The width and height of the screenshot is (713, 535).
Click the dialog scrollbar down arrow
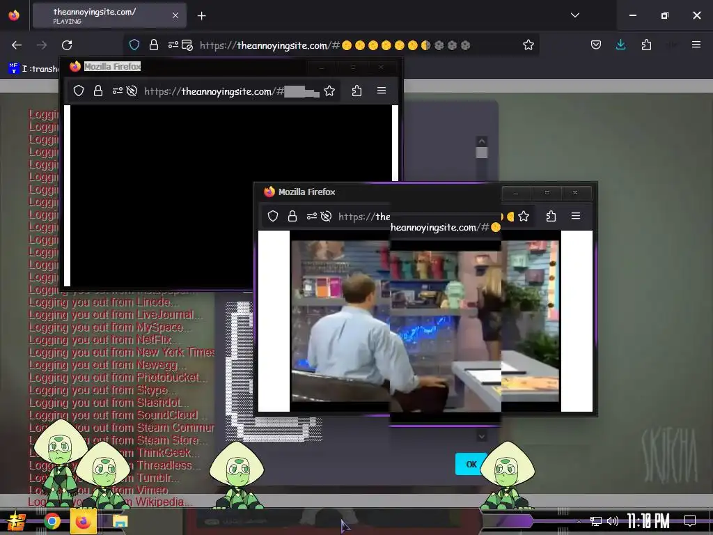(x=482, y=436)
